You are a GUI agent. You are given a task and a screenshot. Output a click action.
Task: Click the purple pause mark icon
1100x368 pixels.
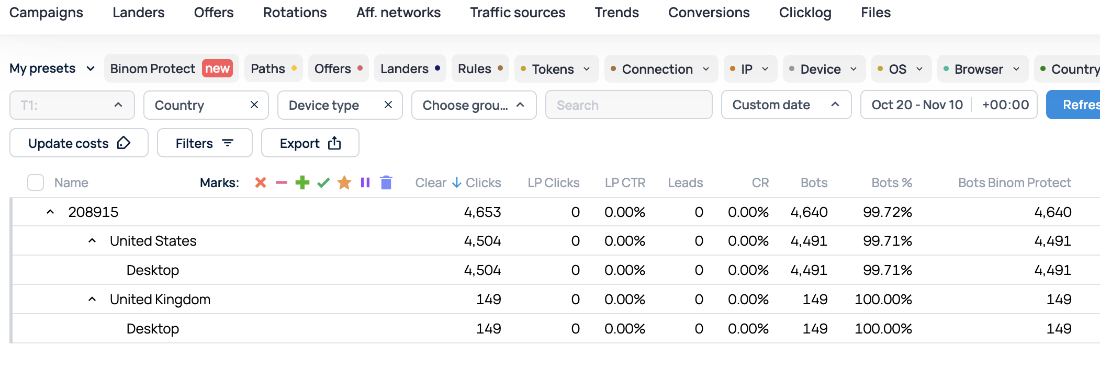pyautogui.click(x=365, y=182)
